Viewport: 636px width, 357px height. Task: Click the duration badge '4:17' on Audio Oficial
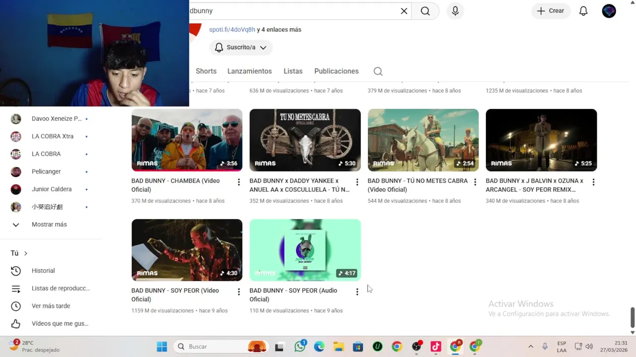point(347,273)
